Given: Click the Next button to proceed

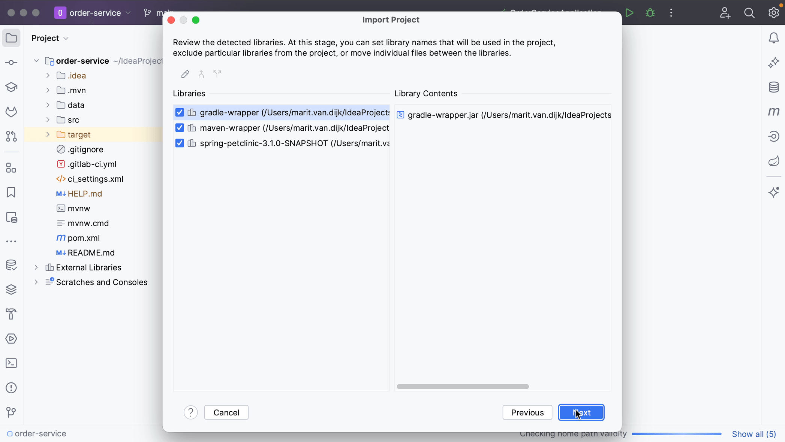Looking at the screenshot, I should click(x=581, y=412).
